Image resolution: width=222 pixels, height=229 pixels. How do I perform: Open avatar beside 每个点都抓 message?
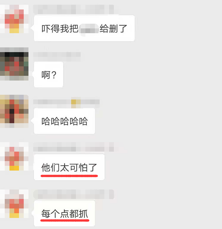[14, 204]
